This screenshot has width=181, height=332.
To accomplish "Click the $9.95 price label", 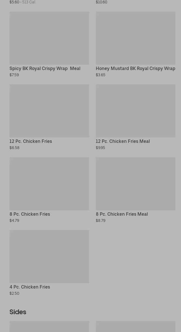I will [101, 148].
